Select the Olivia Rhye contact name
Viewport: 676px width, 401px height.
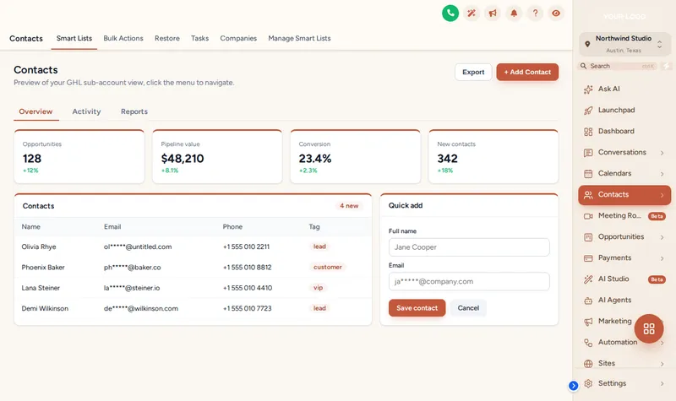tap(39, 247)
